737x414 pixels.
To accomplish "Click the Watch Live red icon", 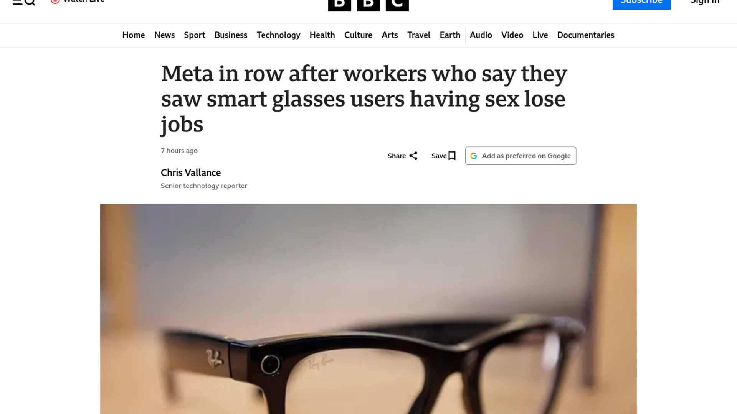I will (55, 2).
